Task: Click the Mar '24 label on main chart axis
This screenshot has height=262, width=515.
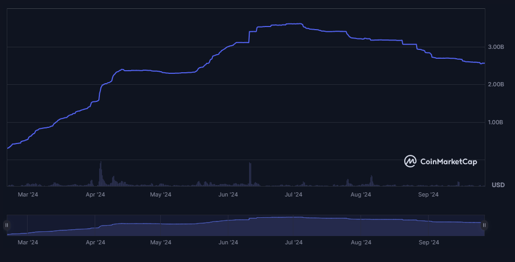Action: tap(28, 195)
